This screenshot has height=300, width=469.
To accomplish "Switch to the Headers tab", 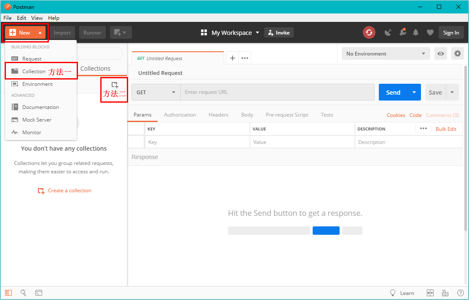I will coord(219,115).
